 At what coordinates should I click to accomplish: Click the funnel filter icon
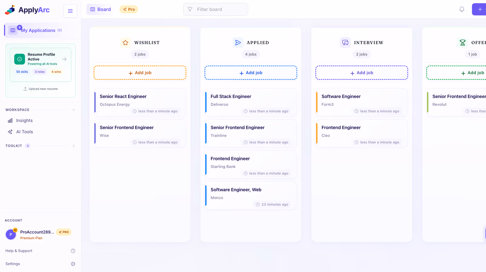coord(190,9)
